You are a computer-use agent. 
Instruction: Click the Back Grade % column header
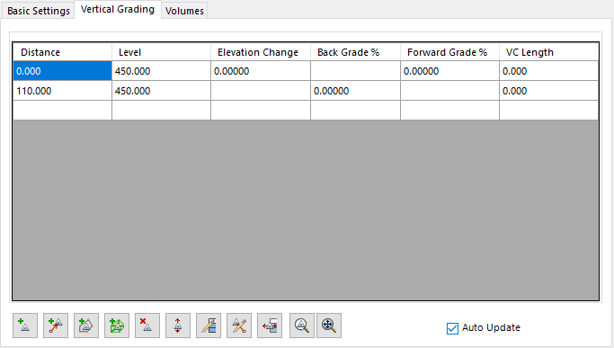pos(356,52)
